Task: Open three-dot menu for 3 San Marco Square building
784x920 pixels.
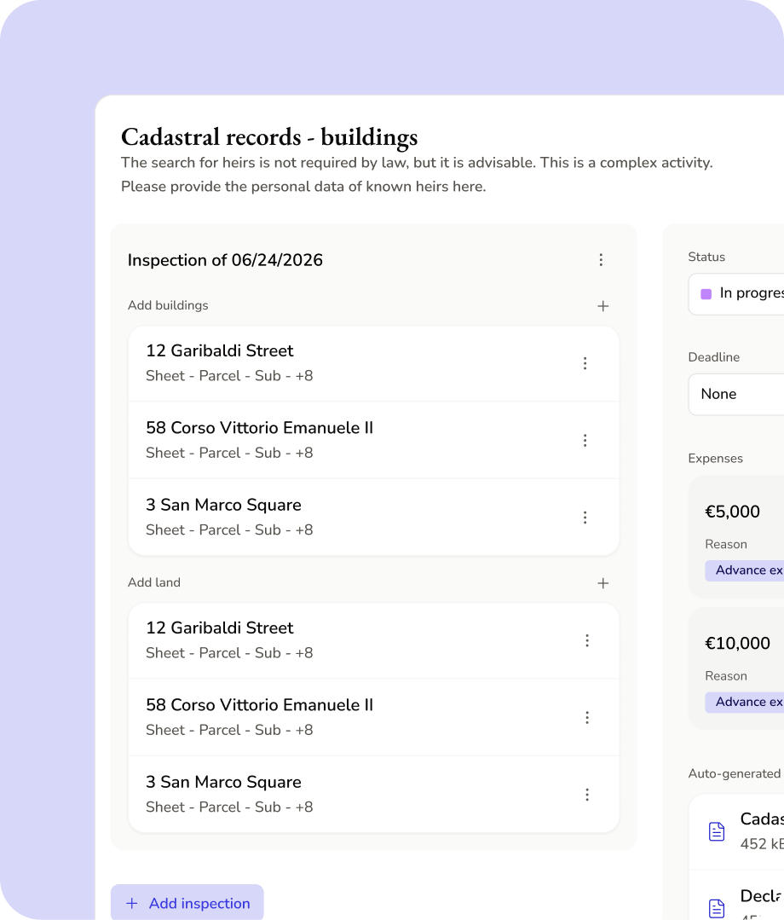Action: [585, 517]
